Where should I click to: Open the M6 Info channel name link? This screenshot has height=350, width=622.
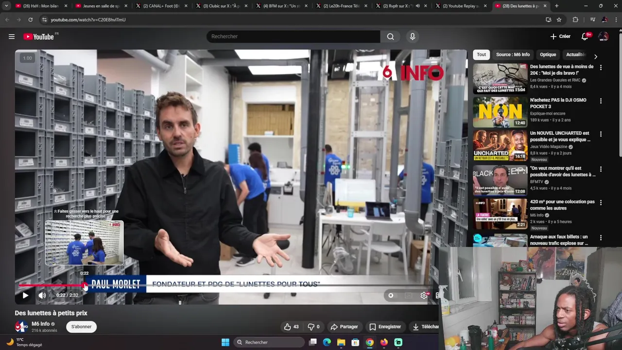(41, 324)
